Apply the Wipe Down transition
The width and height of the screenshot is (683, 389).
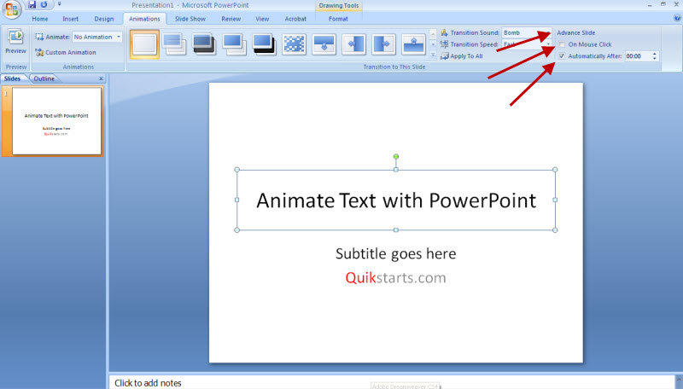tap(324, 44)
